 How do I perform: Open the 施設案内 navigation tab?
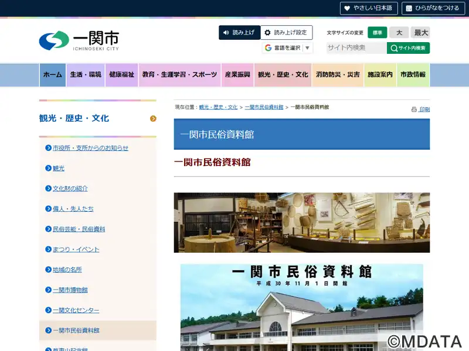tap(380, 75)
